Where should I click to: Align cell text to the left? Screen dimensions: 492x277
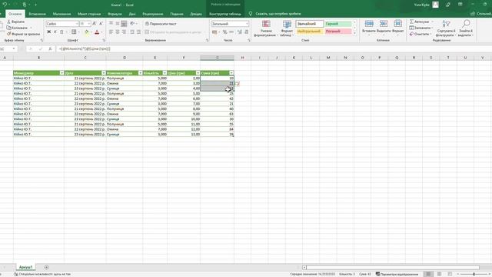pyautogui.click(x=111, y=32)
